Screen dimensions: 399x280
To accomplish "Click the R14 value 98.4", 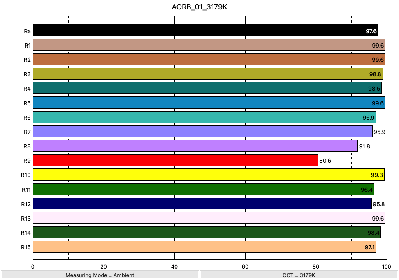I will [373, 233].
